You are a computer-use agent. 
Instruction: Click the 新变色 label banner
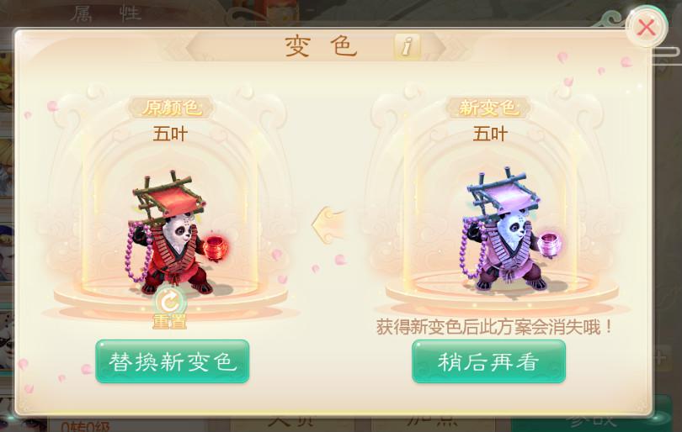coord(489,108)
